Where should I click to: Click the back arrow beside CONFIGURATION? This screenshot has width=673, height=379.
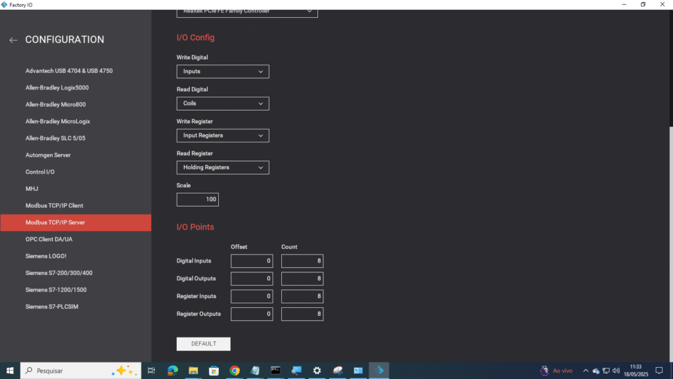pyautogui.click(x=13, y=40)
